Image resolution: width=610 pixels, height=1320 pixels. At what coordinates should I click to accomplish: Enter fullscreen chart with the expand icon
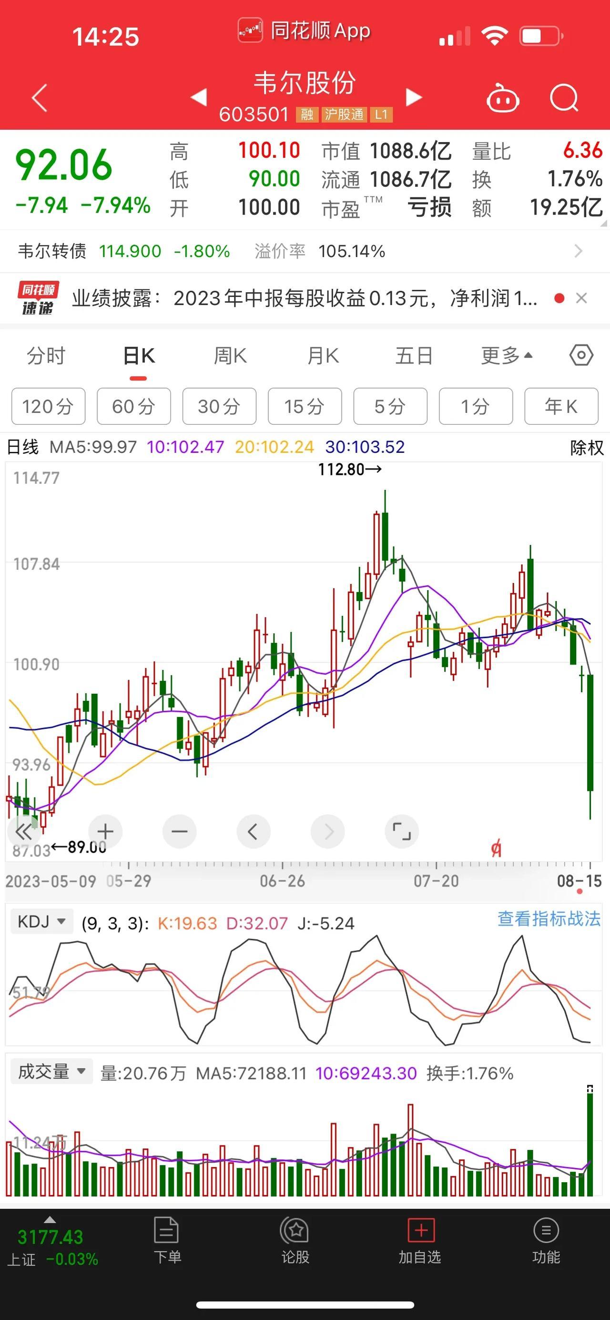pyautogui.click(x=402, y=831)
